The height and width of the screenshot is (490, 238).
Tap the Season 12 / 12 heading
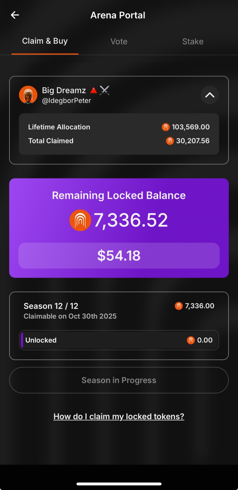tap(51, 306)
